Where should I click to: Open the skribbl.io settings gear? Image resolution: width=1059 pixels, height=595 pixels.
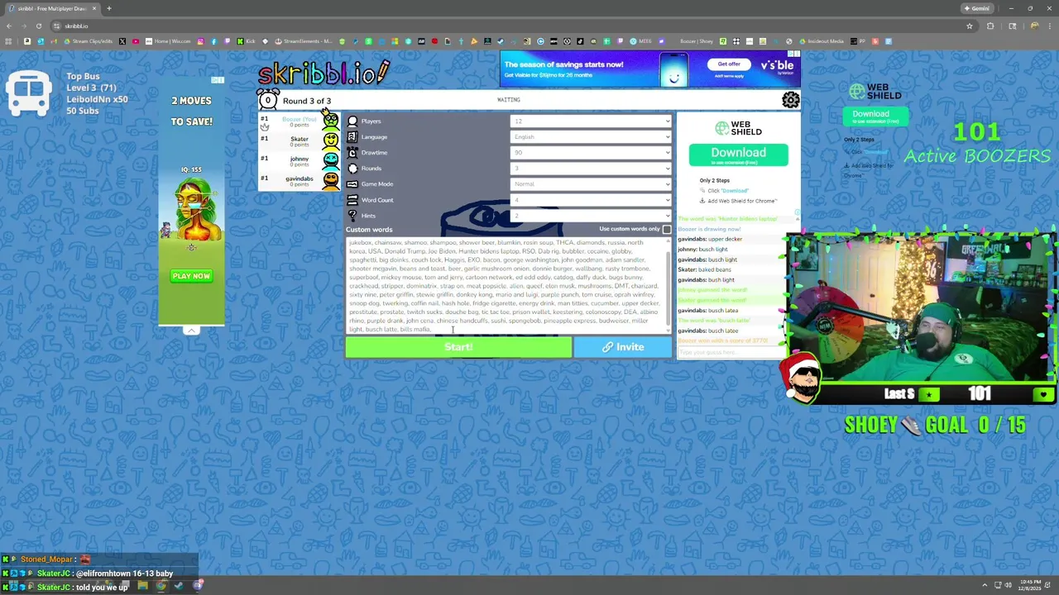[791, 100]
